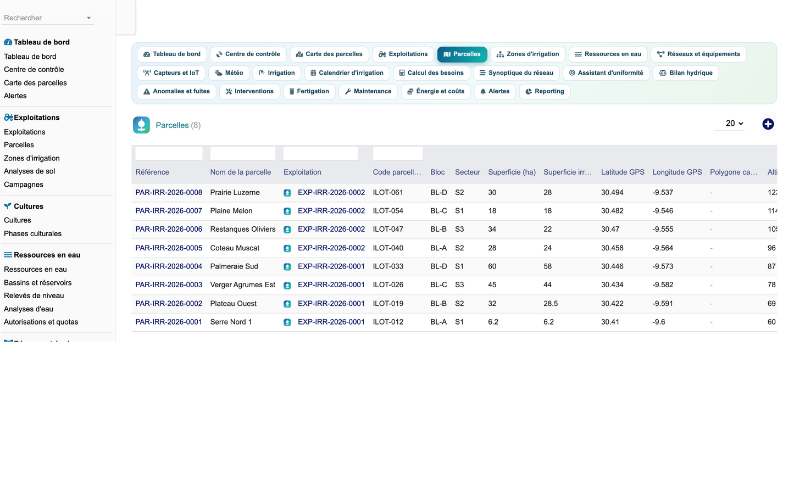Click the dashboard gauge icon beside Tableau de bord heading
Viewport: 794px width, 491px height.
(x=8, y=42)
